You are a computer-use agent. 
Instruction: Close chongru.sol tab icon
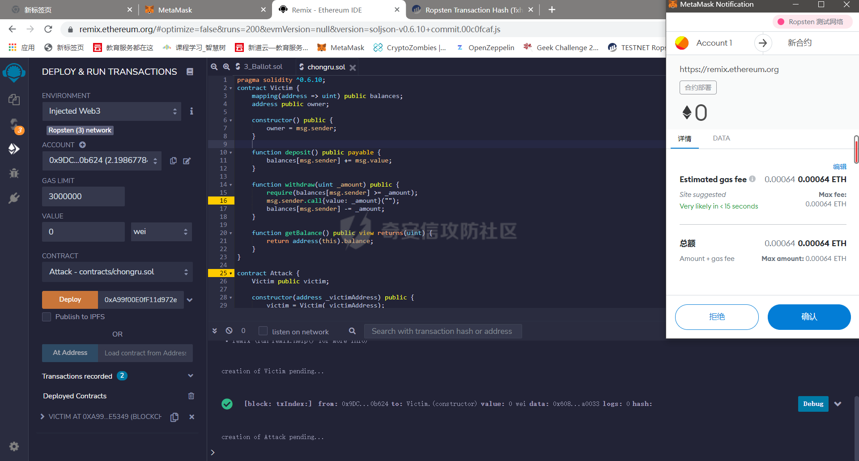[x=353, y=68]
